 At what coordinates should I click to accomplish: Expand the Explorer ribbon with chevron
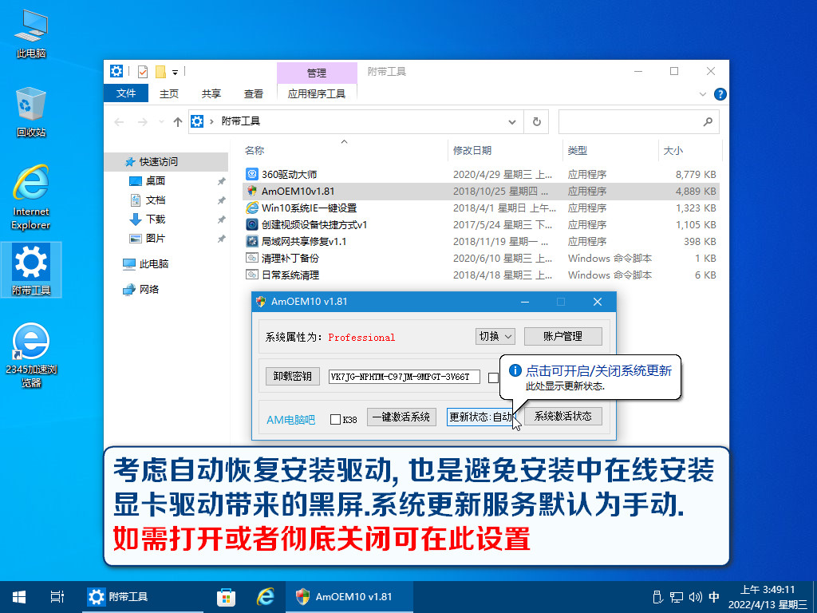(x=702, y=94)
